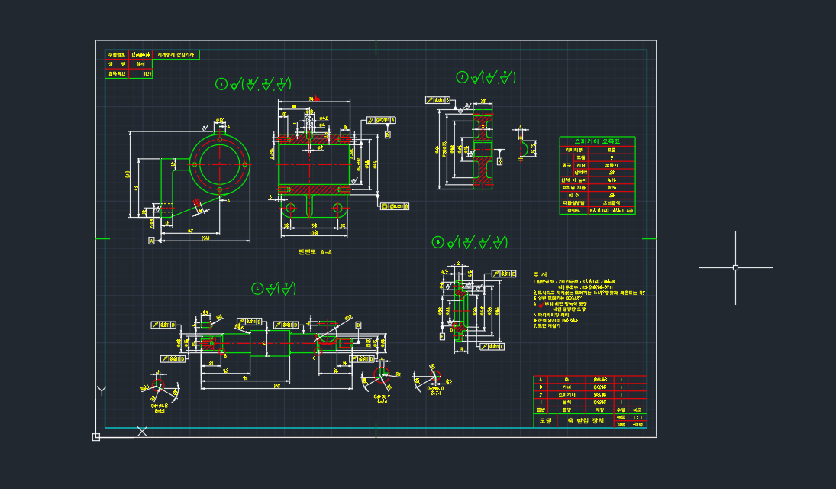The image size is (836, 489).
Task: Click the '커버' part name row
Action: (x=566, y=387)
